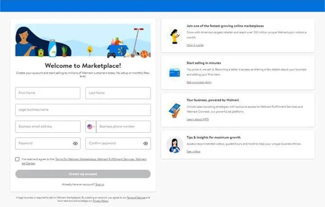The height and width of the screenshot is (207, 325).
Task: Open the Privacy Policy footer link
Action: [x=101, y=201]
